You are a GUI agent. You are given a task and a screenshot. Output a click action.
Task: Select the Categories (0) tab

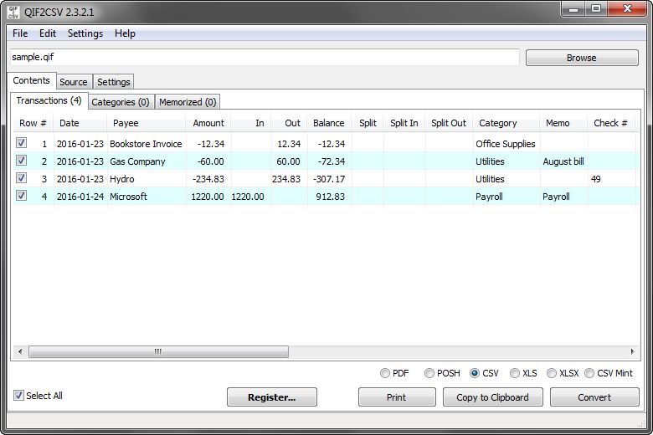121,102
